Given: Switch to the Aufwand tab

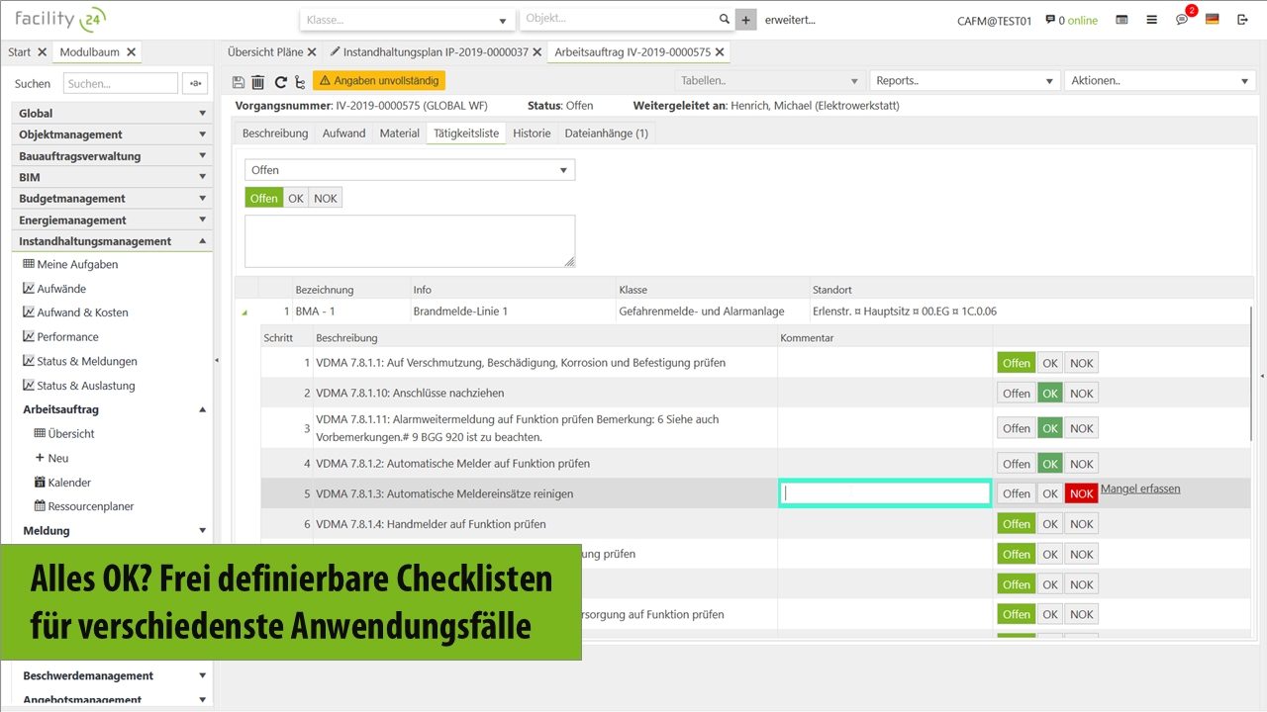Looking at the screenshot, I should pyautogui.click(x=344, y=133).
